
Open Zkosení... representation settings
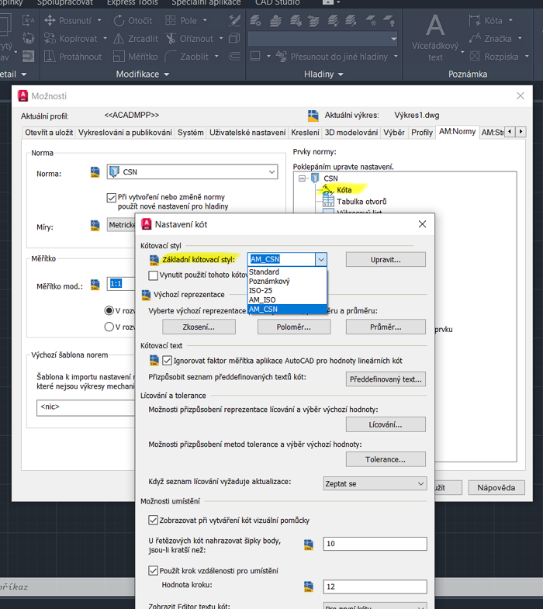click(199, 327)
